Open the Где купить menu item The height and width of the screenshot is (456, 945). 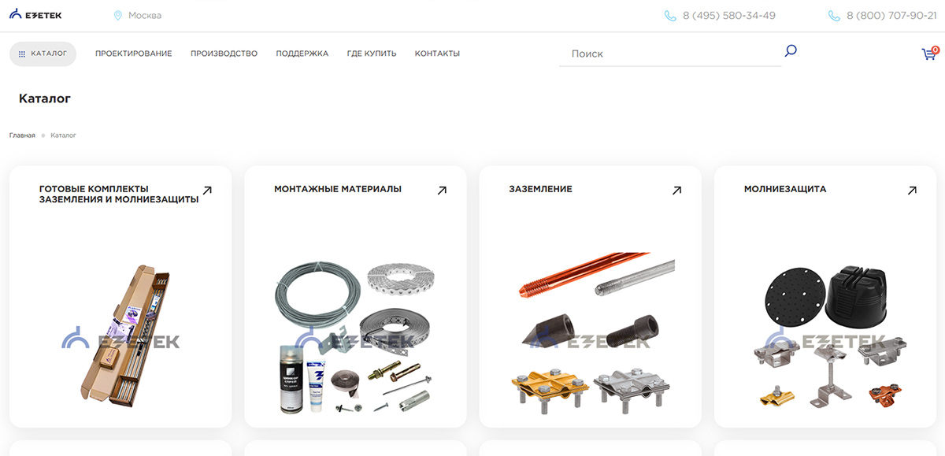tap(372, 54)
